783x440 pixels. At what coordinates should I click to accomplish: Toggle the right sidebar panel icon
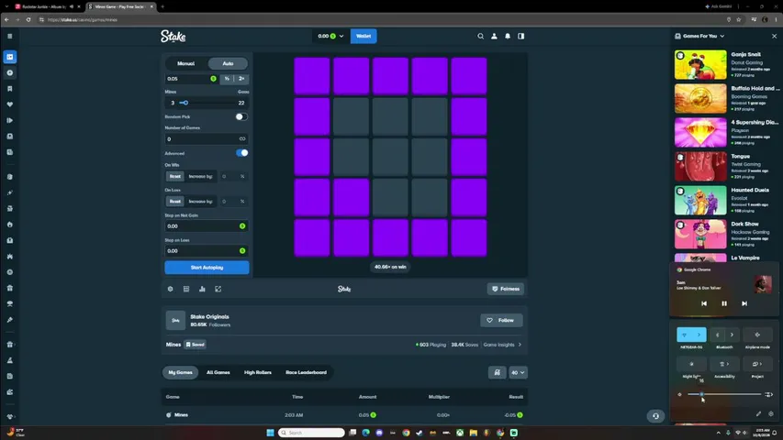point(520,36)
